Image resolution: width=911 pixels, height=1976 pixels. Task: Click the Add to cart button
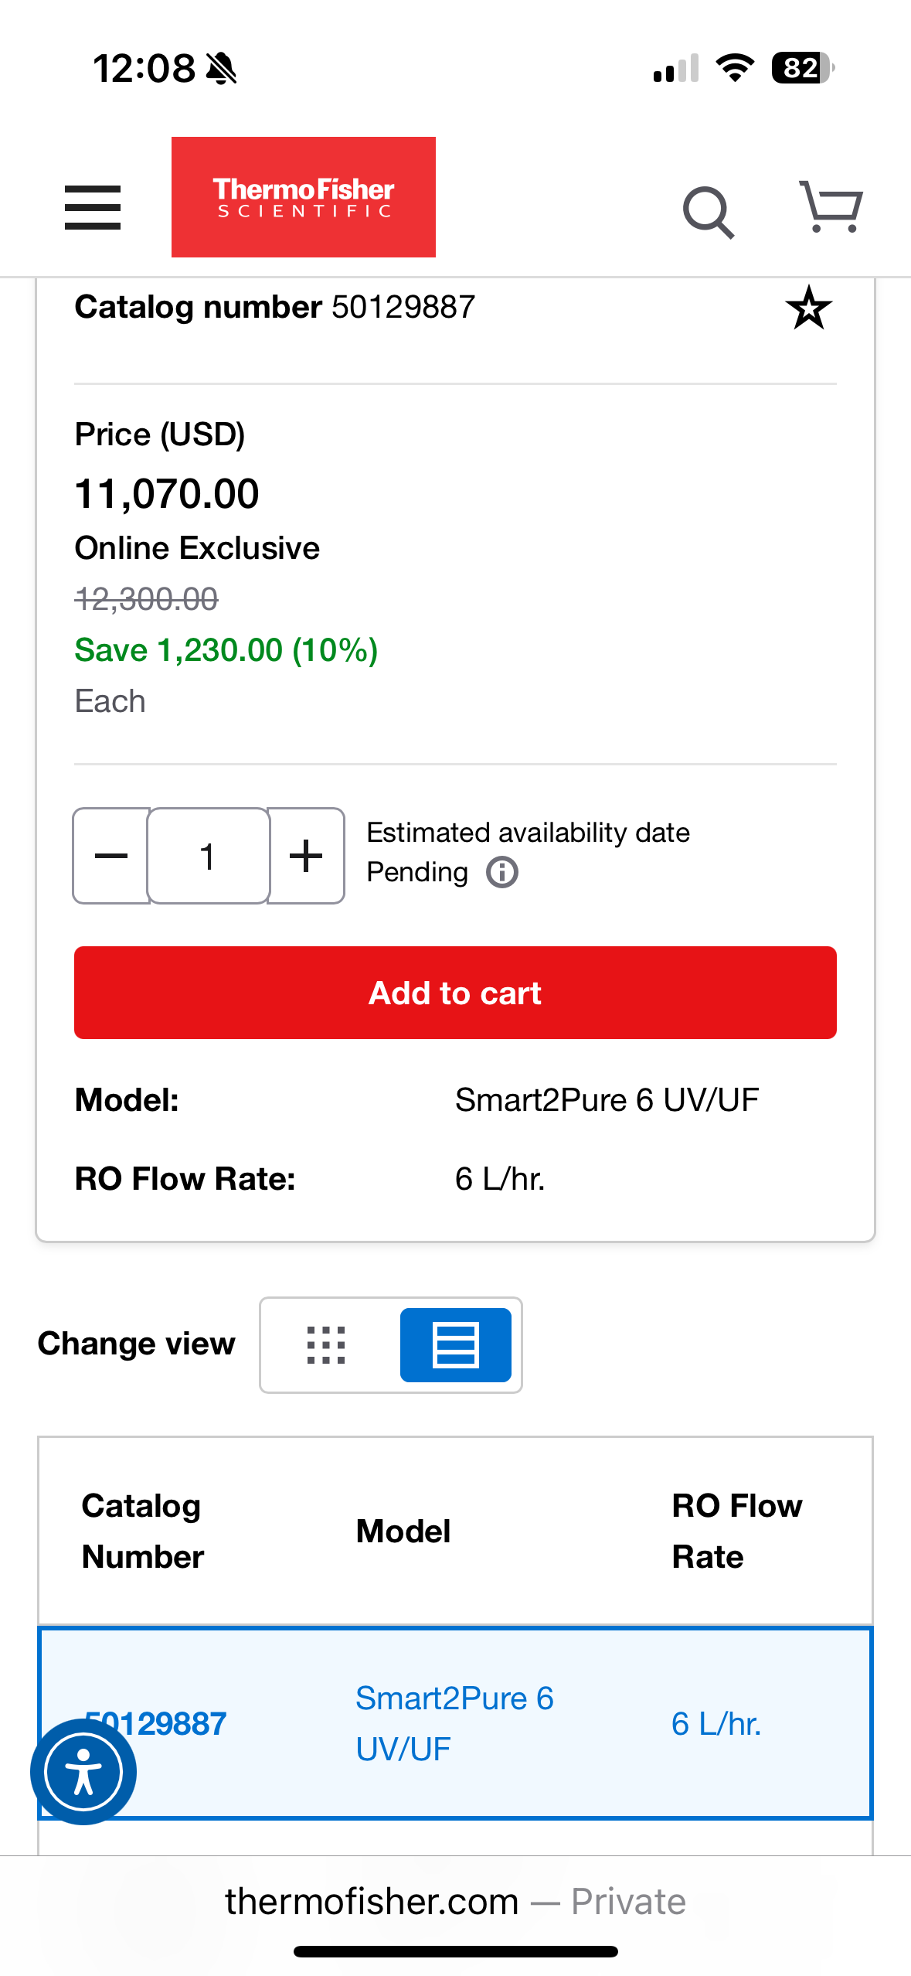click(455, 993)
